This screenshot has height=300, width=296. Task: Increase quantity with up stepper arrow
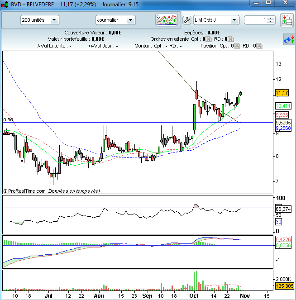pos(271,19)
